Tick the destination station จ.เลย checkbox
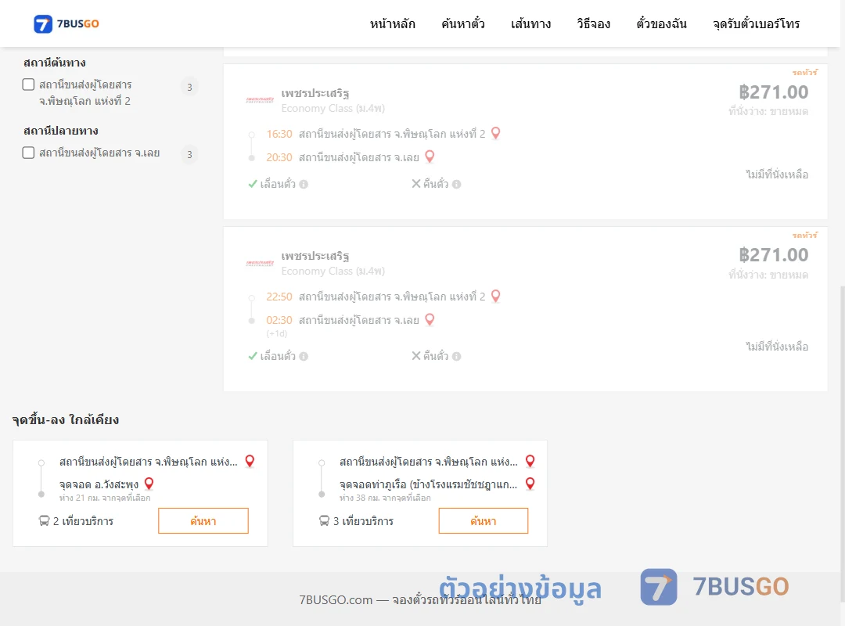 tap(29, 153)
